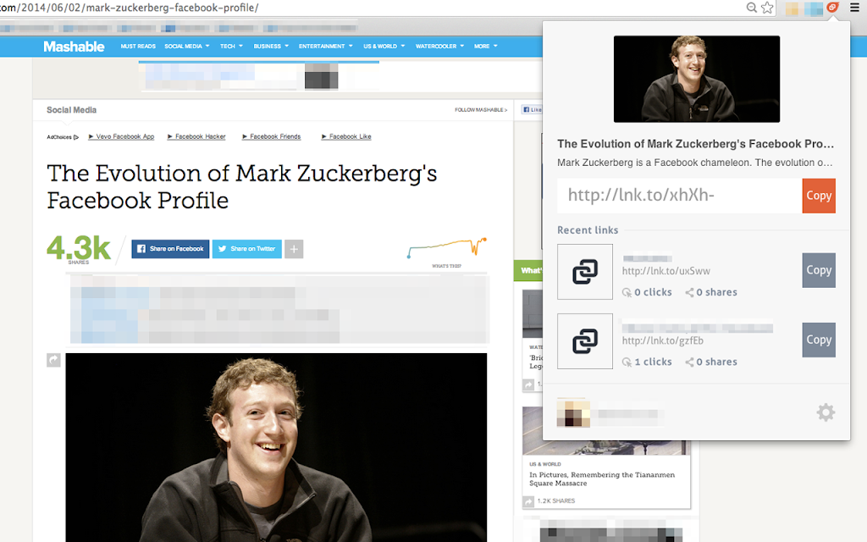This screenshot has width=867, height=542.
Task: Copy the lnk.to/xhXh- short link
Action: [819, 196]
